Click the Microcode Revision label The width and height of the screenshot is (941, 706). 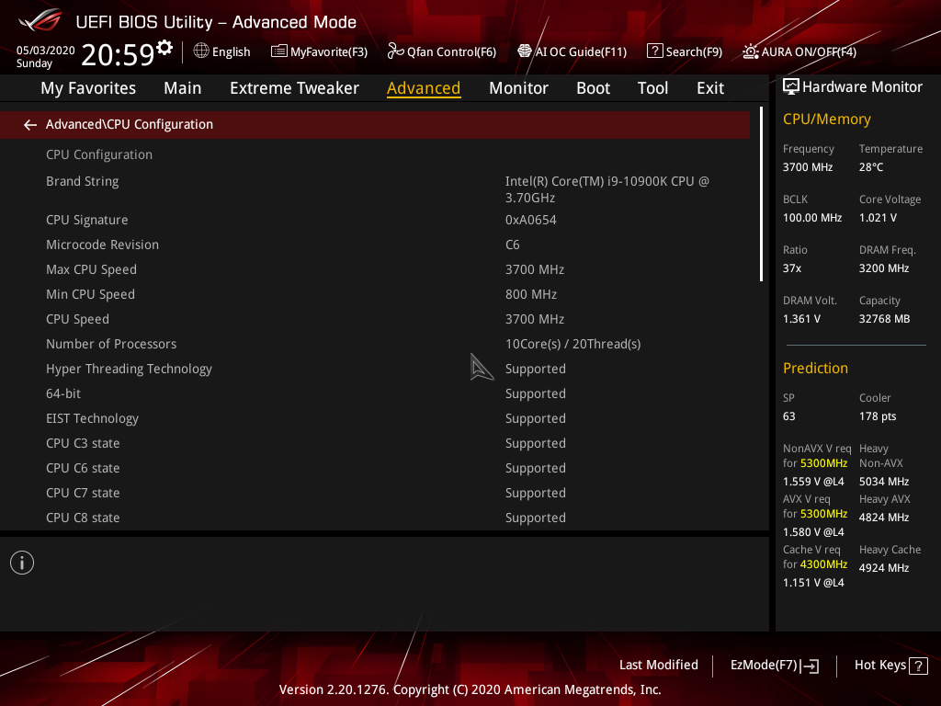point(103,245)
